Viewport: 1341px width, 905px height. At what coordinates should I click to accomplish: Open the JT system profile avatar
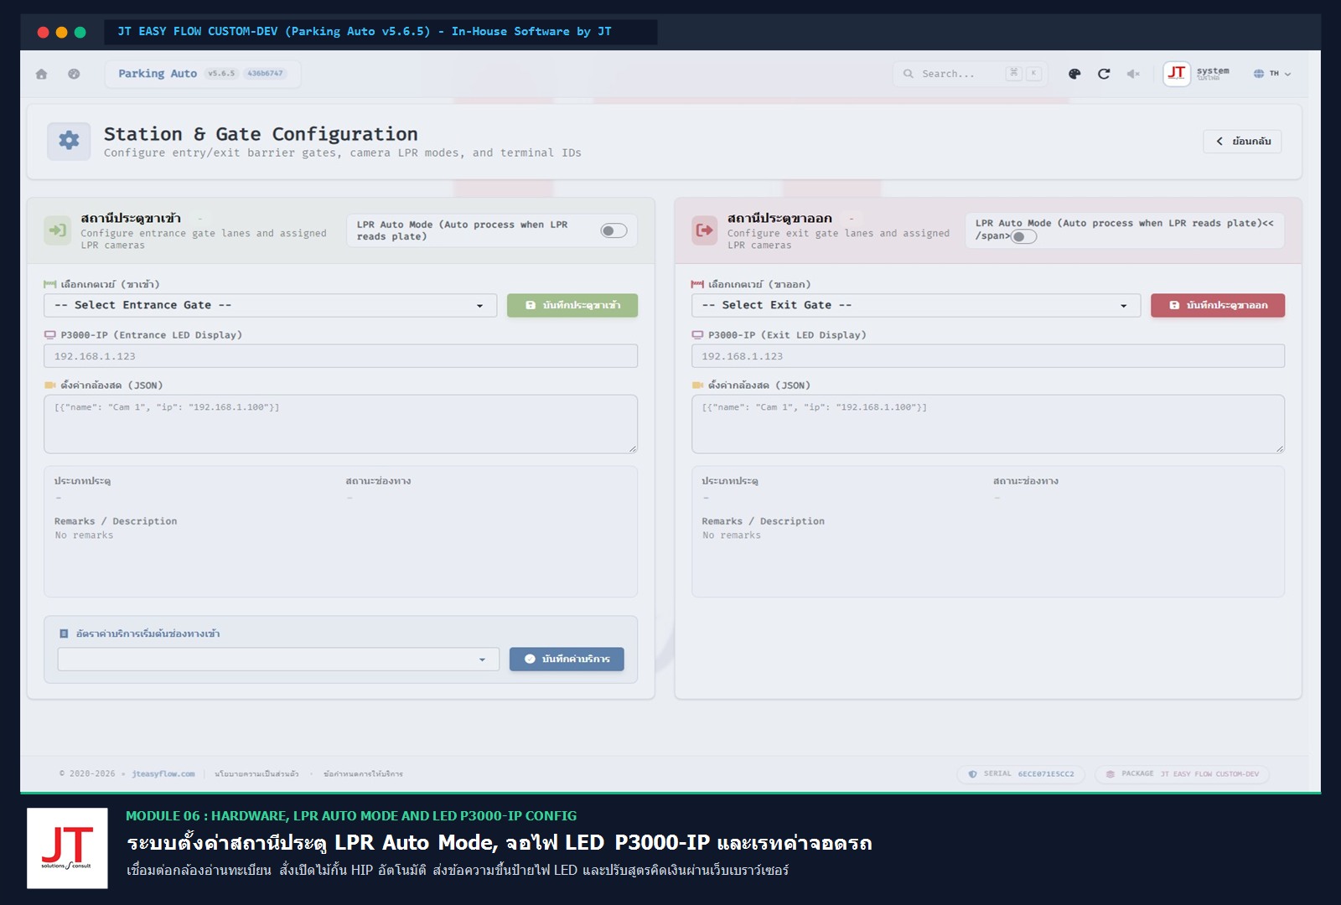[x=1177, y=74]
